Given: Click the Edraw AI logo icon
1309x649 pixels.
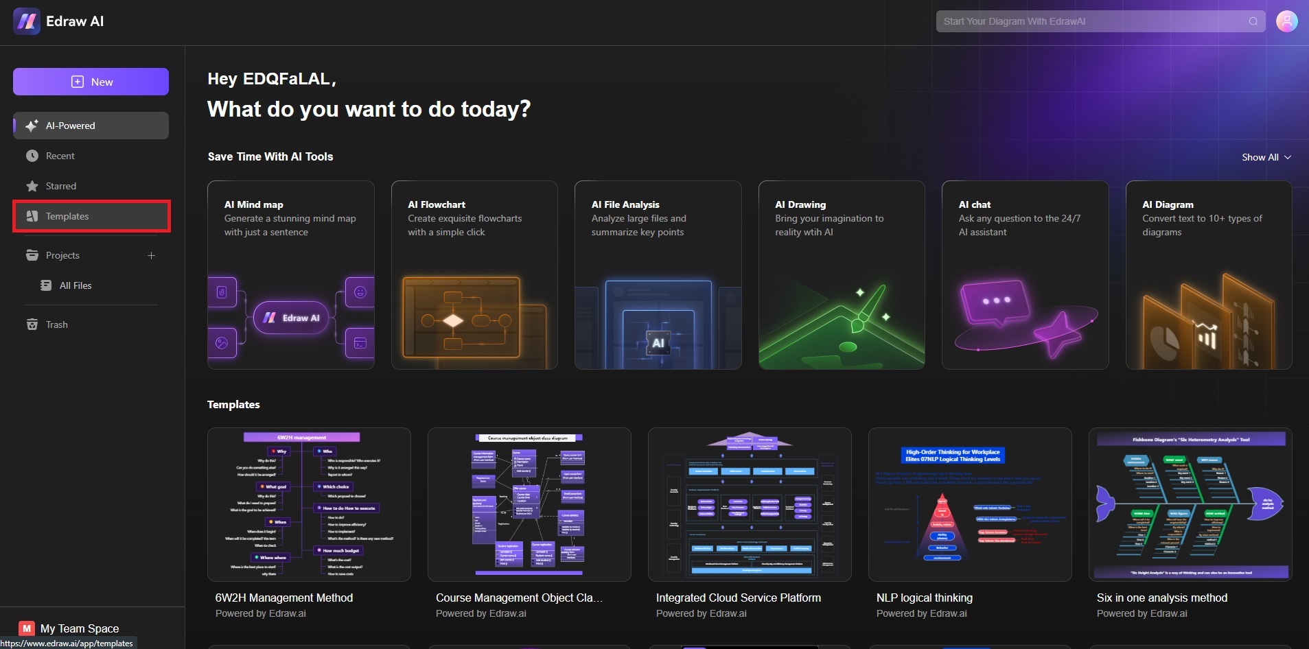Looking at the screenshot, I should coord(26,21).
